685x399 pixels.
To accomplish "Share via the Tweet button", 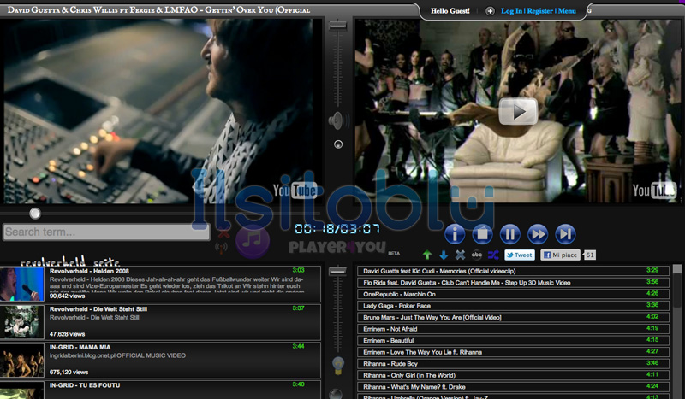I will click(x=520, y=255).
